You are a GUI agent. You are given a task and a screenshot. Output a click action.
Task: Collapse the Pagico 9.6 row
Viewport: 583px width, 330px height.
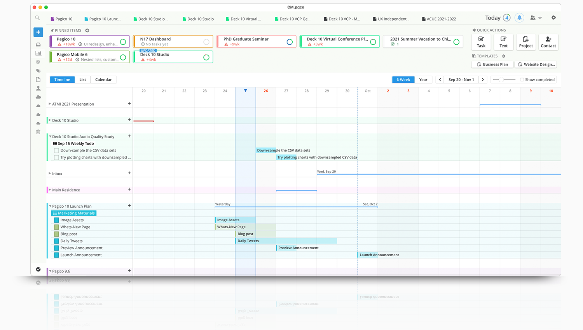click(x=50, y=271)
